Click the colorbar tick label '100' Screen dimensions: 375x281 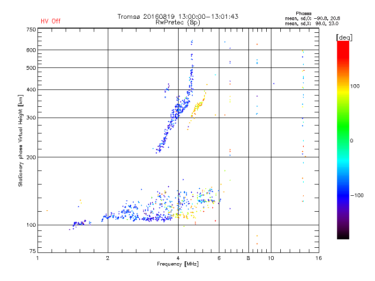pos(355,86)
